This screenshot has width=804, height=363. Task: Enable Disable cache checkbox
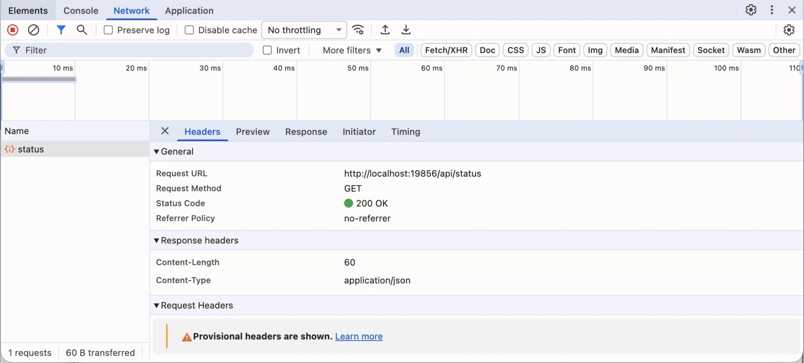click(x=189, y=30)
